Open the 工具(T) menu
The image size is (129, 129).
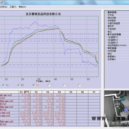[x=13, y=7]
